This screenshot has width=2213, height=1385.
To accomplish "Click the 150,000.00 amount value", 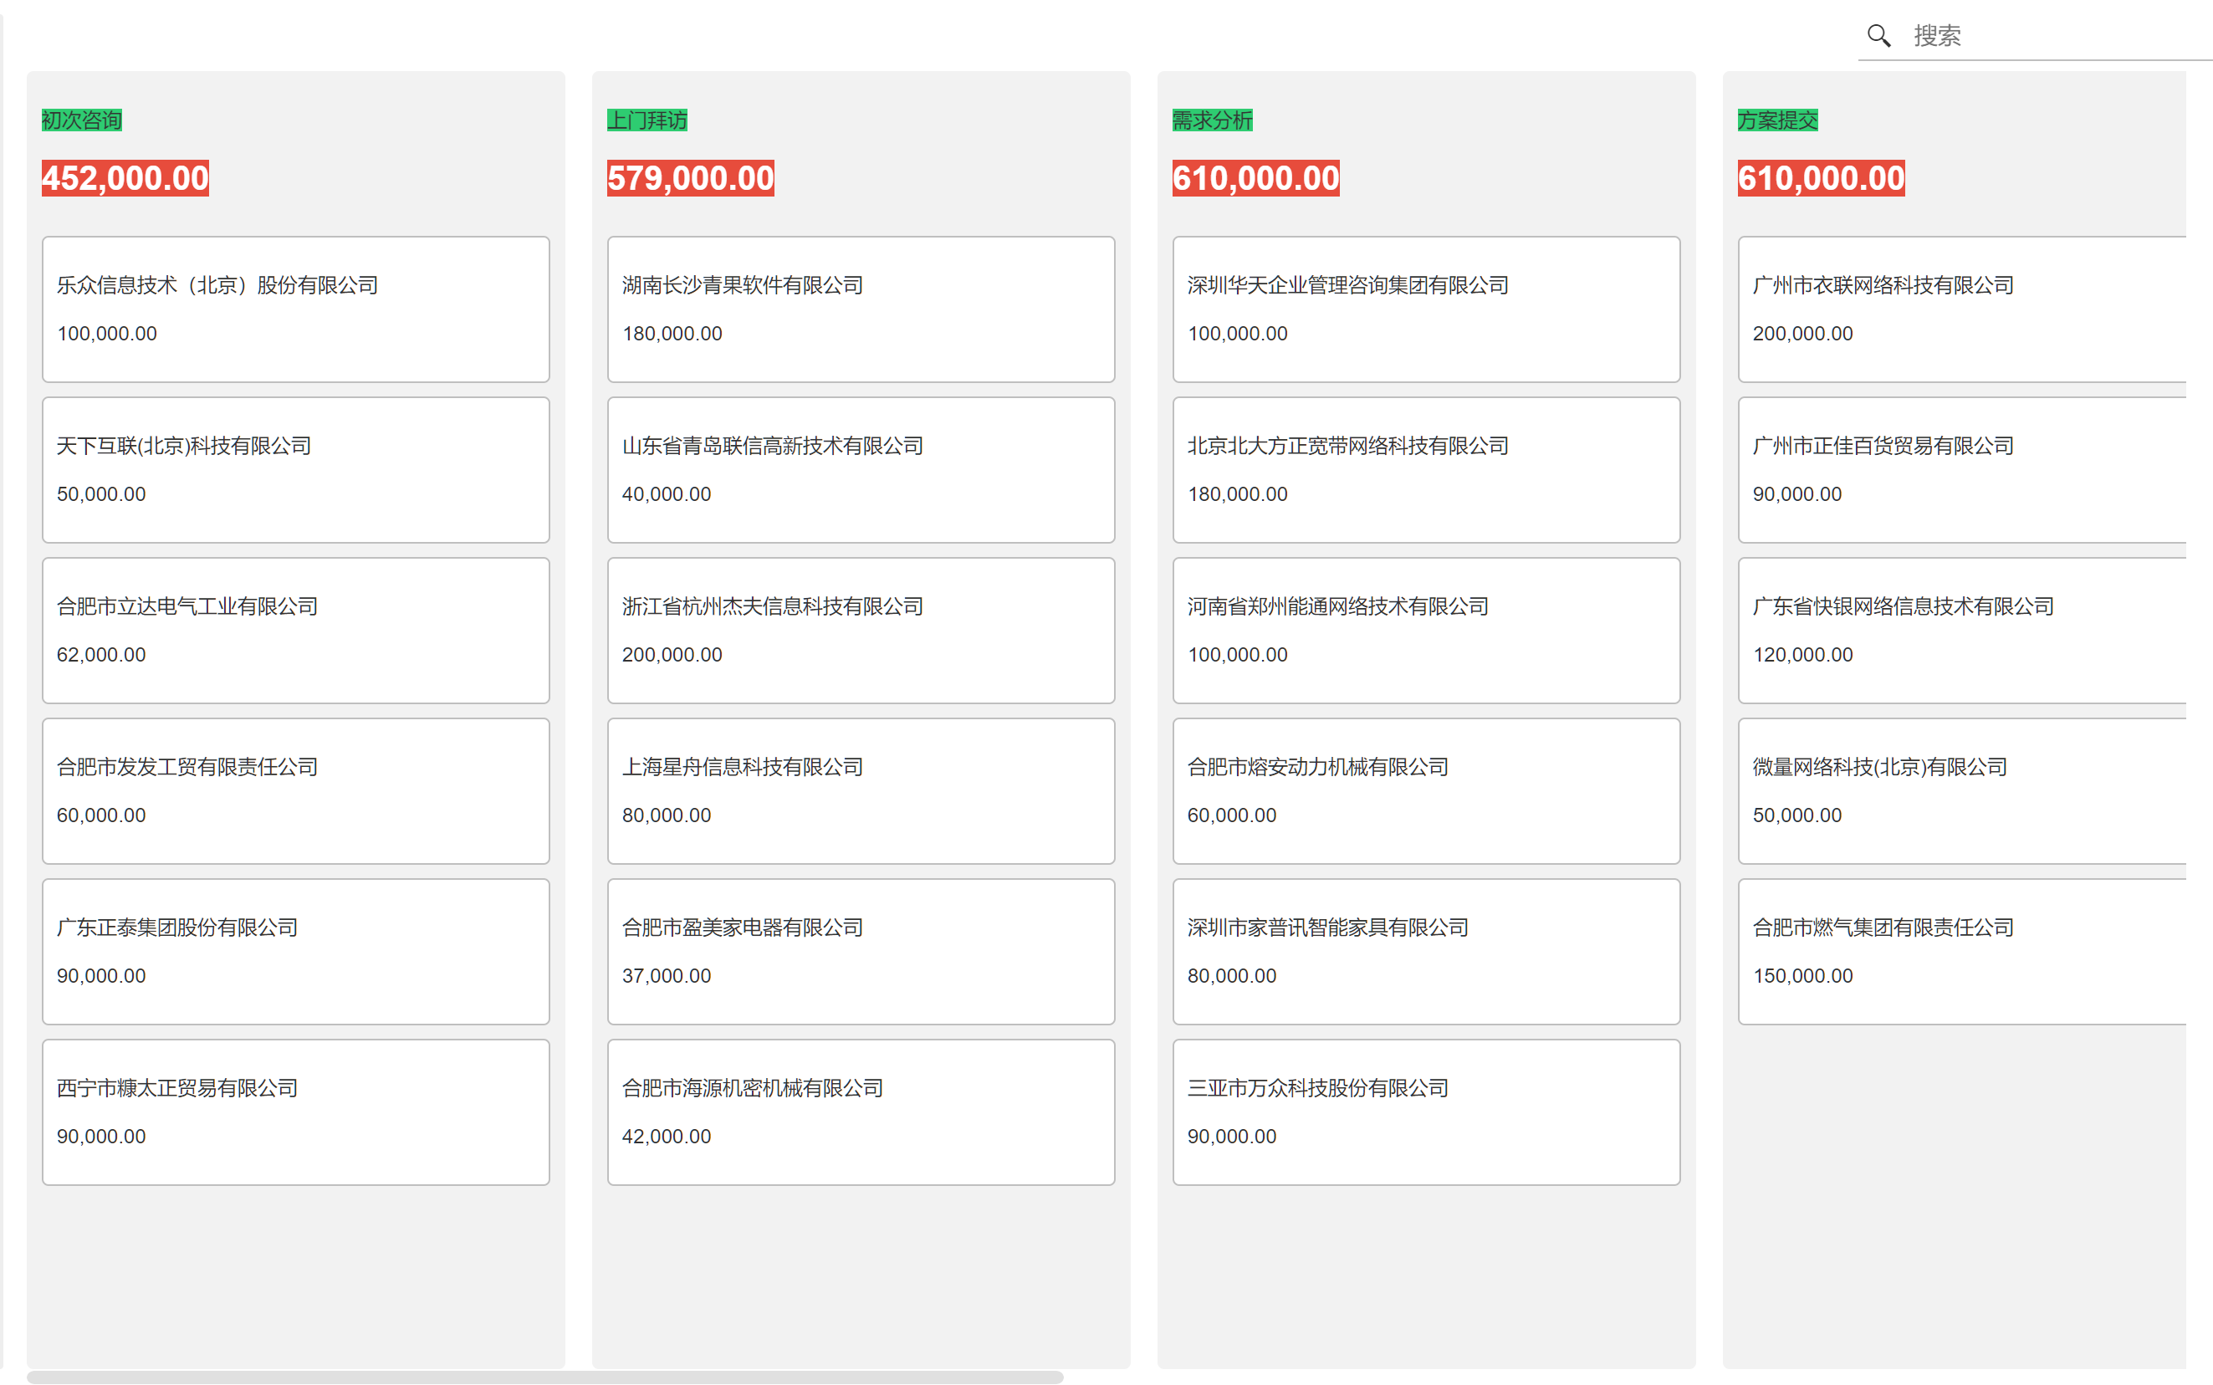I will point(1802,977).
